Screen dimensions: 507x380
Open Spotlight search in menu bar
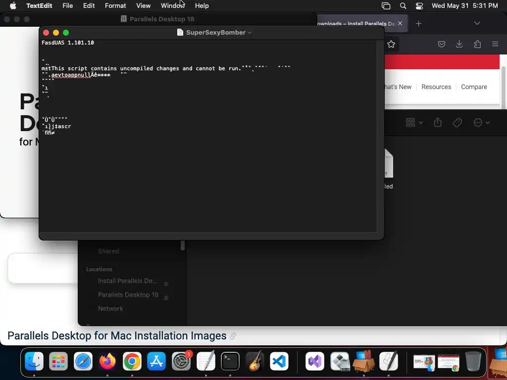tap(403, 5)
